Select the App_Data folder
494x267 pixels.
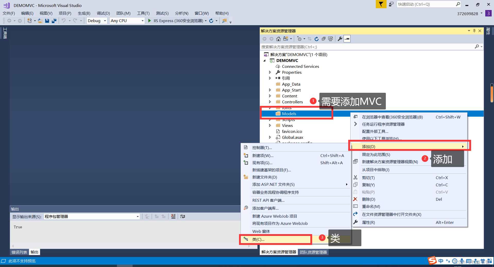pos(291,84)
